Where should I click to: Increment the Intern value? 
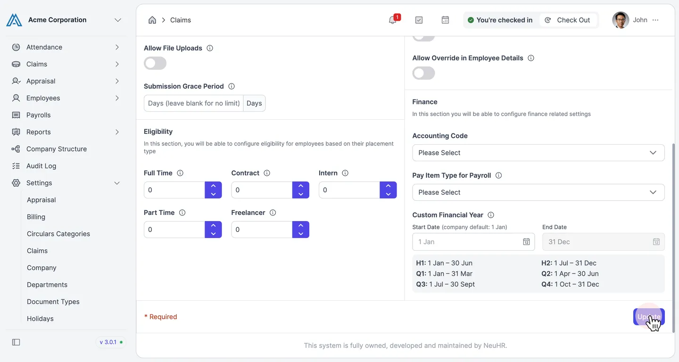pyautogui.click(x=388, y=186)
